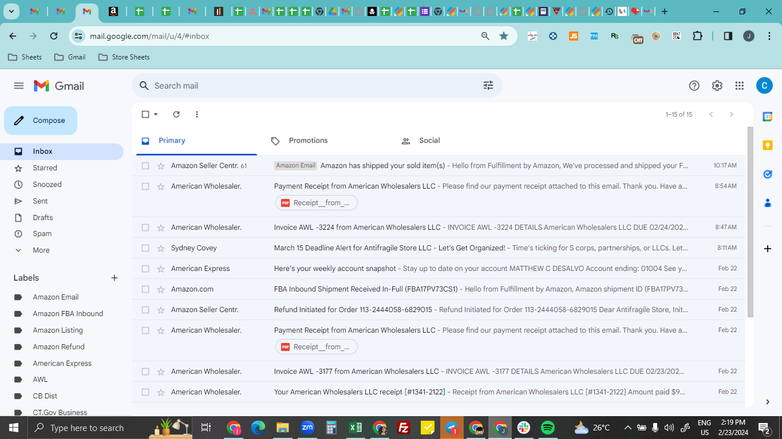The height and width of the screenshot is (439, 782).
Task: Open Excel from the taskbar
Action: [356, 428]
